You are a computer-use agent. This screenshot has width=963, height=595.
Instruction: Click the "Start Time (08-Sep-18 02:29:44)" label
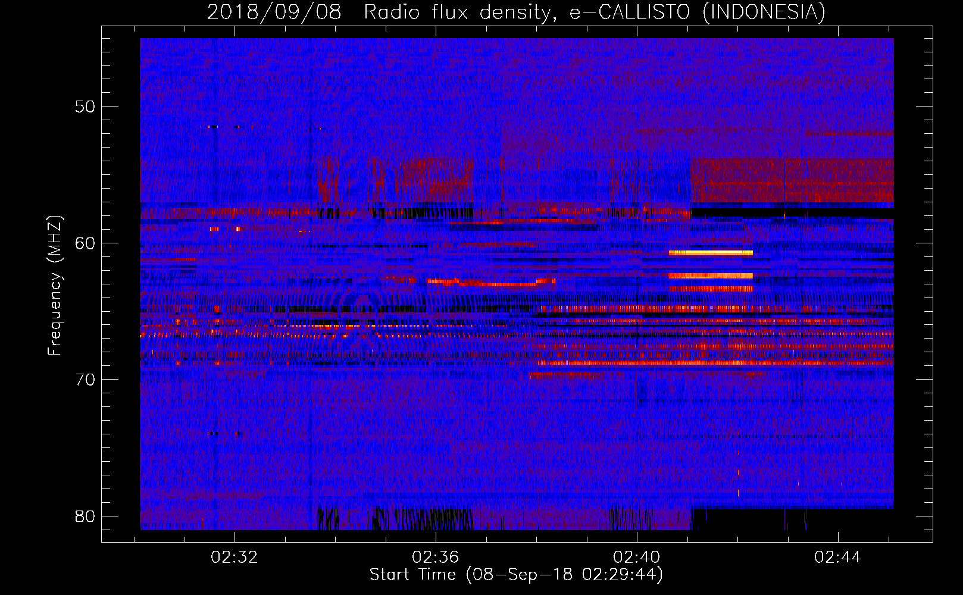tap(516, 575)
